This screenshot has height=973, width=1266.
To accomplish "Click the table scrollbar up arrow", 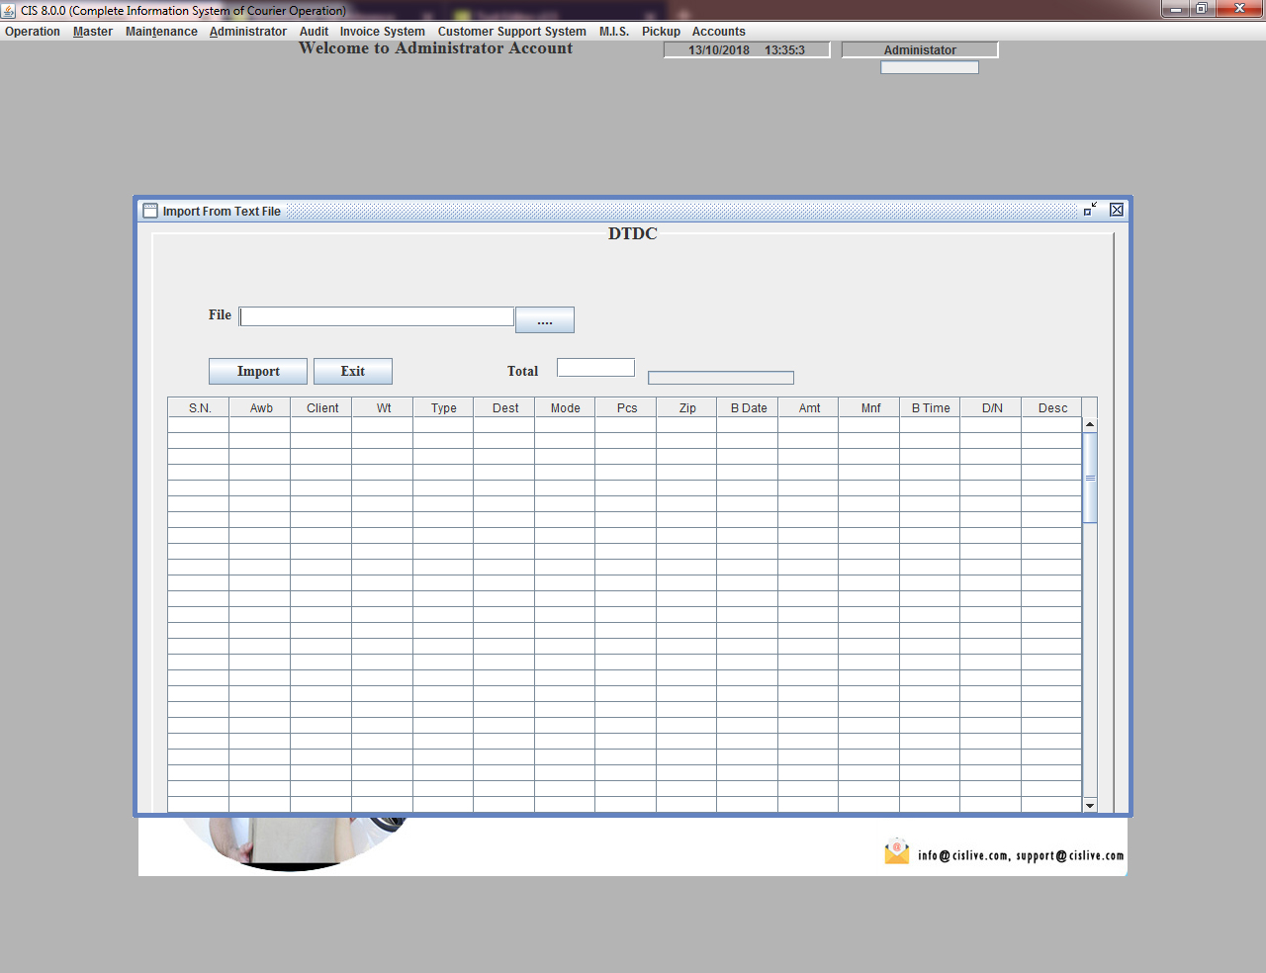I will click(1090, 424).
